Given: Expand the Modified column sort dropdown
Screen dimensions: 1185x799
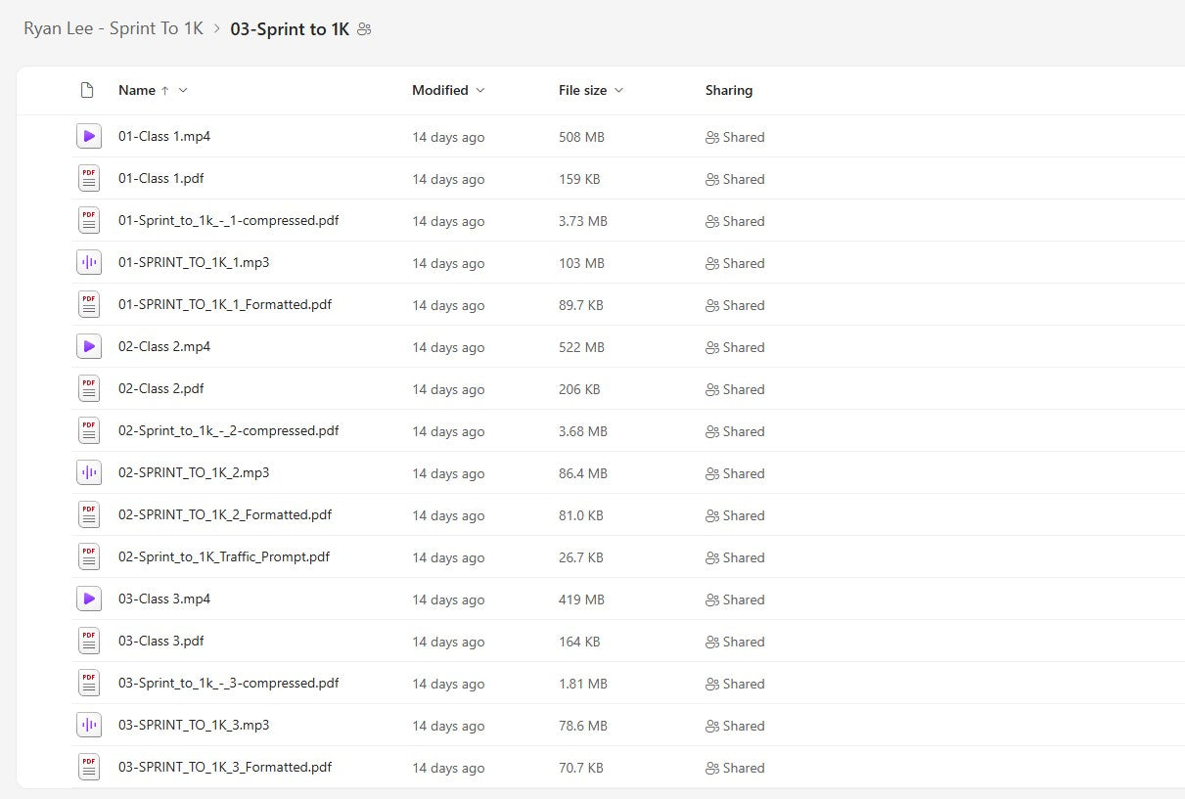Looking at the screenshot, I should point(479,90).
